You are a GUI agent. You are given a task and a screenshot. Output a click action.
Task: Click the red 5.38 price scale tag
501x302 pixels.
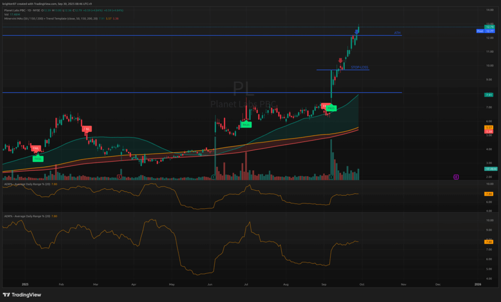(489, 131)
